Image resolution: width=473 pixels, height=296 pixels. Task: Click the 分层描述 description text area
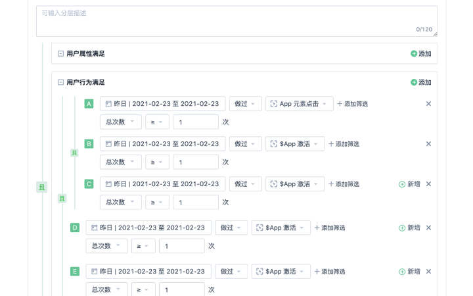coord(236,21)
